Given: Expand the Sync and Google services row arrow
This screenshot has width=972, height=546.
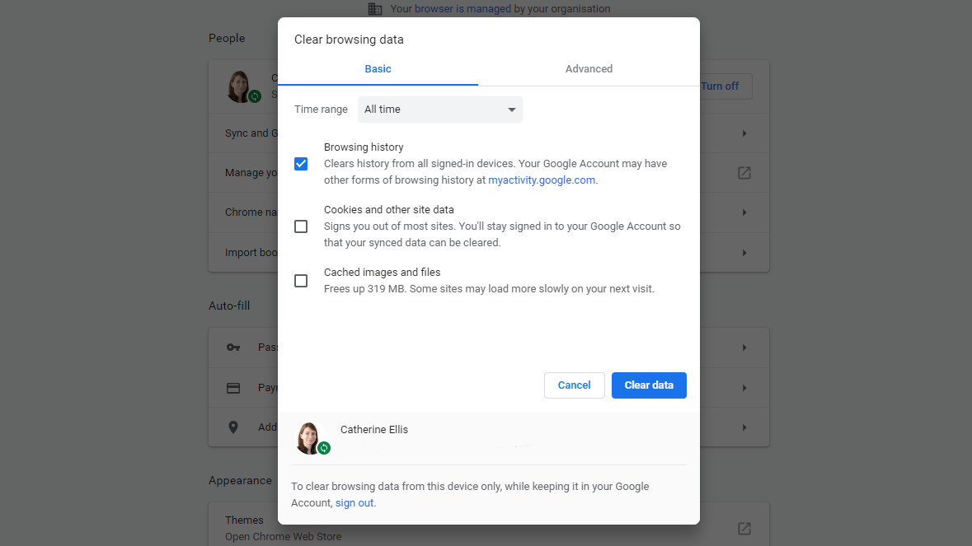Looking at the screenshot, I should click(744, 133).
